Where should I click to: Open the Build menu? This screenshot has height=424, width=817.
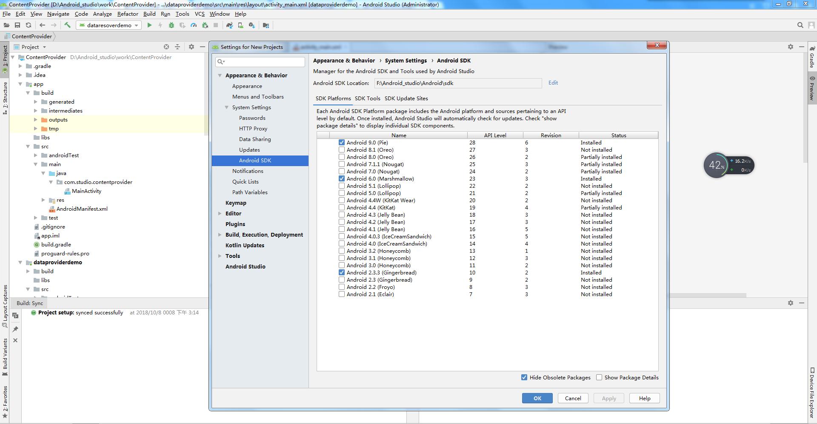149,14
